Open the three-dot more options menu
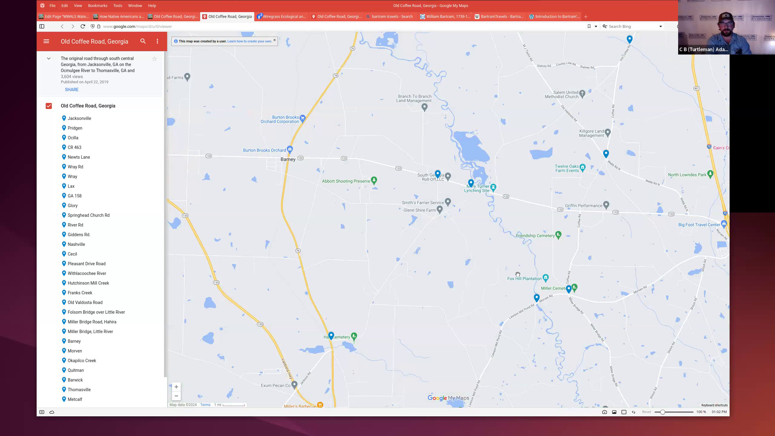775x436 pixels. (157, 41)
